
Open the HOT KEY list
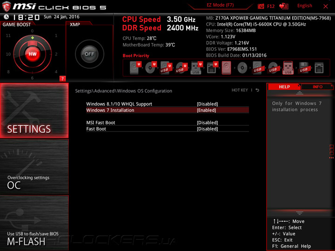[240, 90]
